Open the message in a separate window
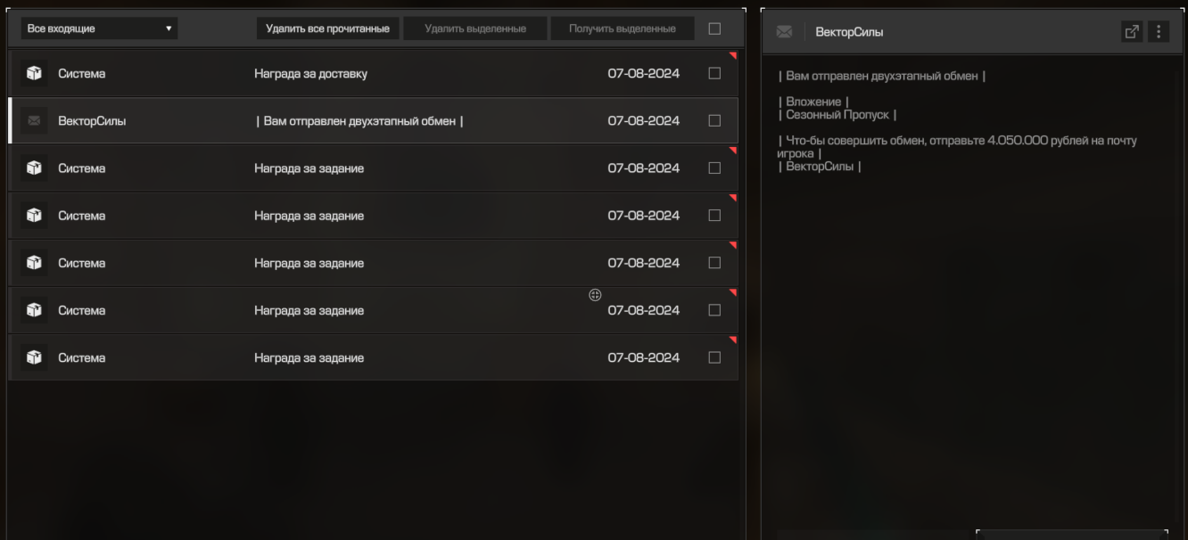The image size is (1188, 540). pos(1132,32)
